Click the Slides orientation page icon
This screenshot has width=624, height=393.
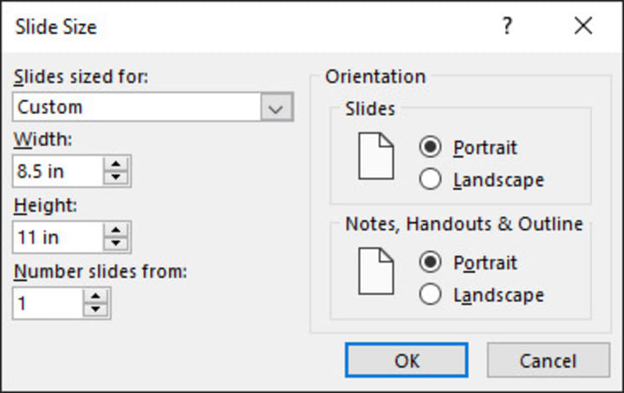tap(376, 156)
